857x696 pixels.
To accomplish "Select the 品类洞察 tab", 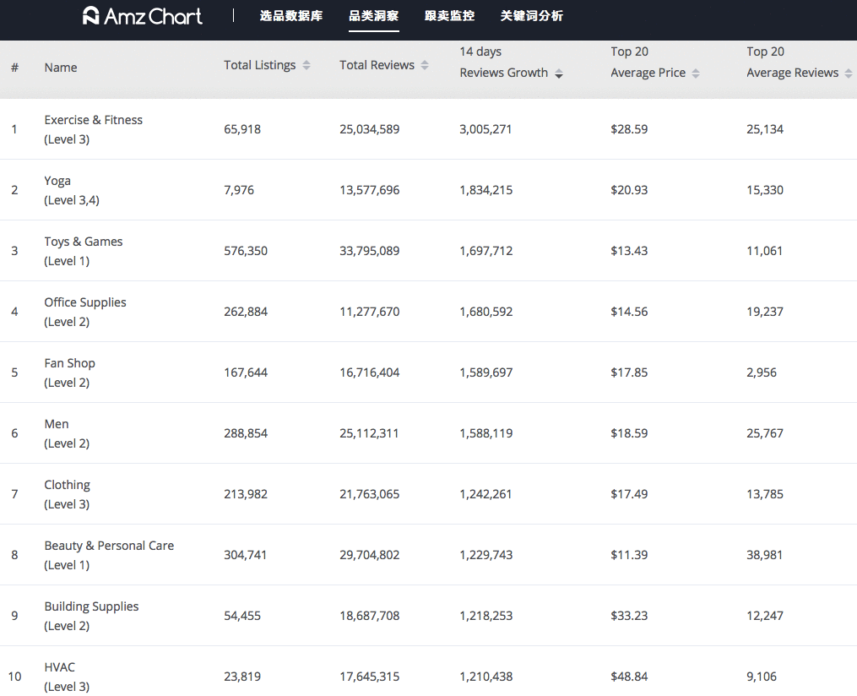I will click(374, 16).
